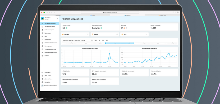The height and width of the screenshot is (104, 220).
Task: Click the Memory Limits Commitment 72.0% card
Action: point(105,81)
